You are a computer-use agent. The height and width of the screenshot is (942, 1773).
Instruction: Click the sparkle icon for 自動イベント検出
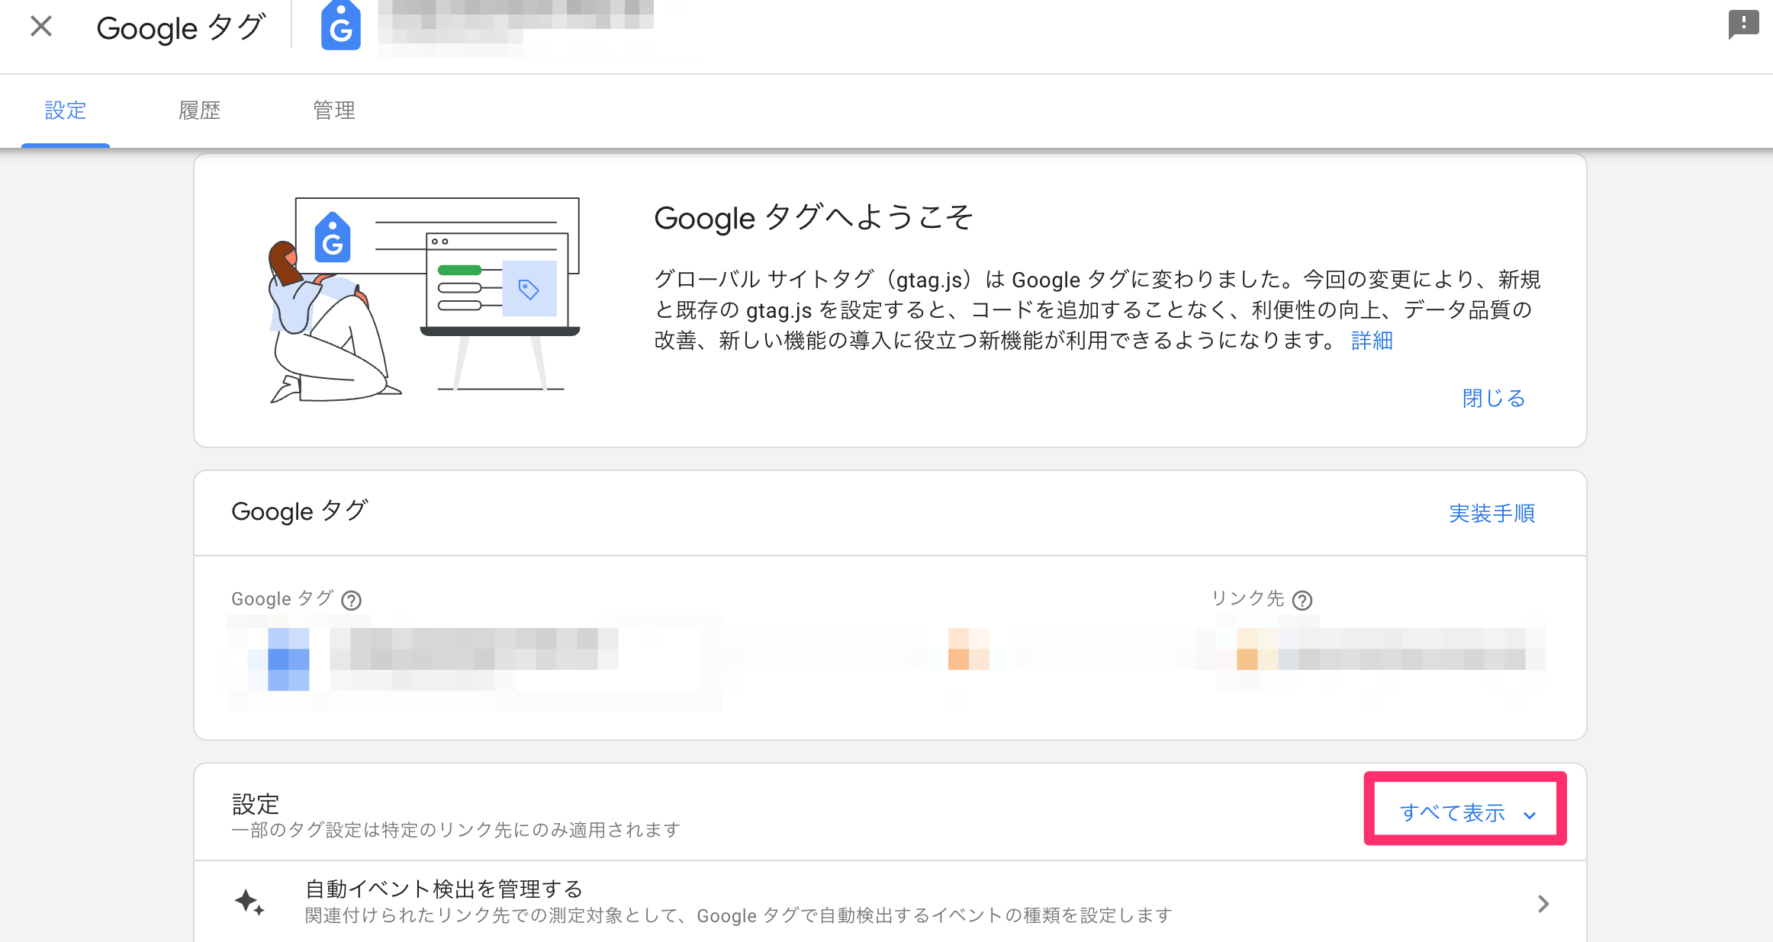(249, 902)
